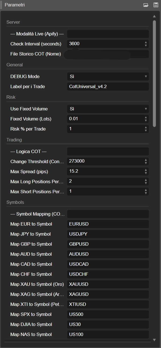The width and height of the screenshot is (161, 348).
Task: Click the scrollbar up arrow
Action: (x=154, y=16)
